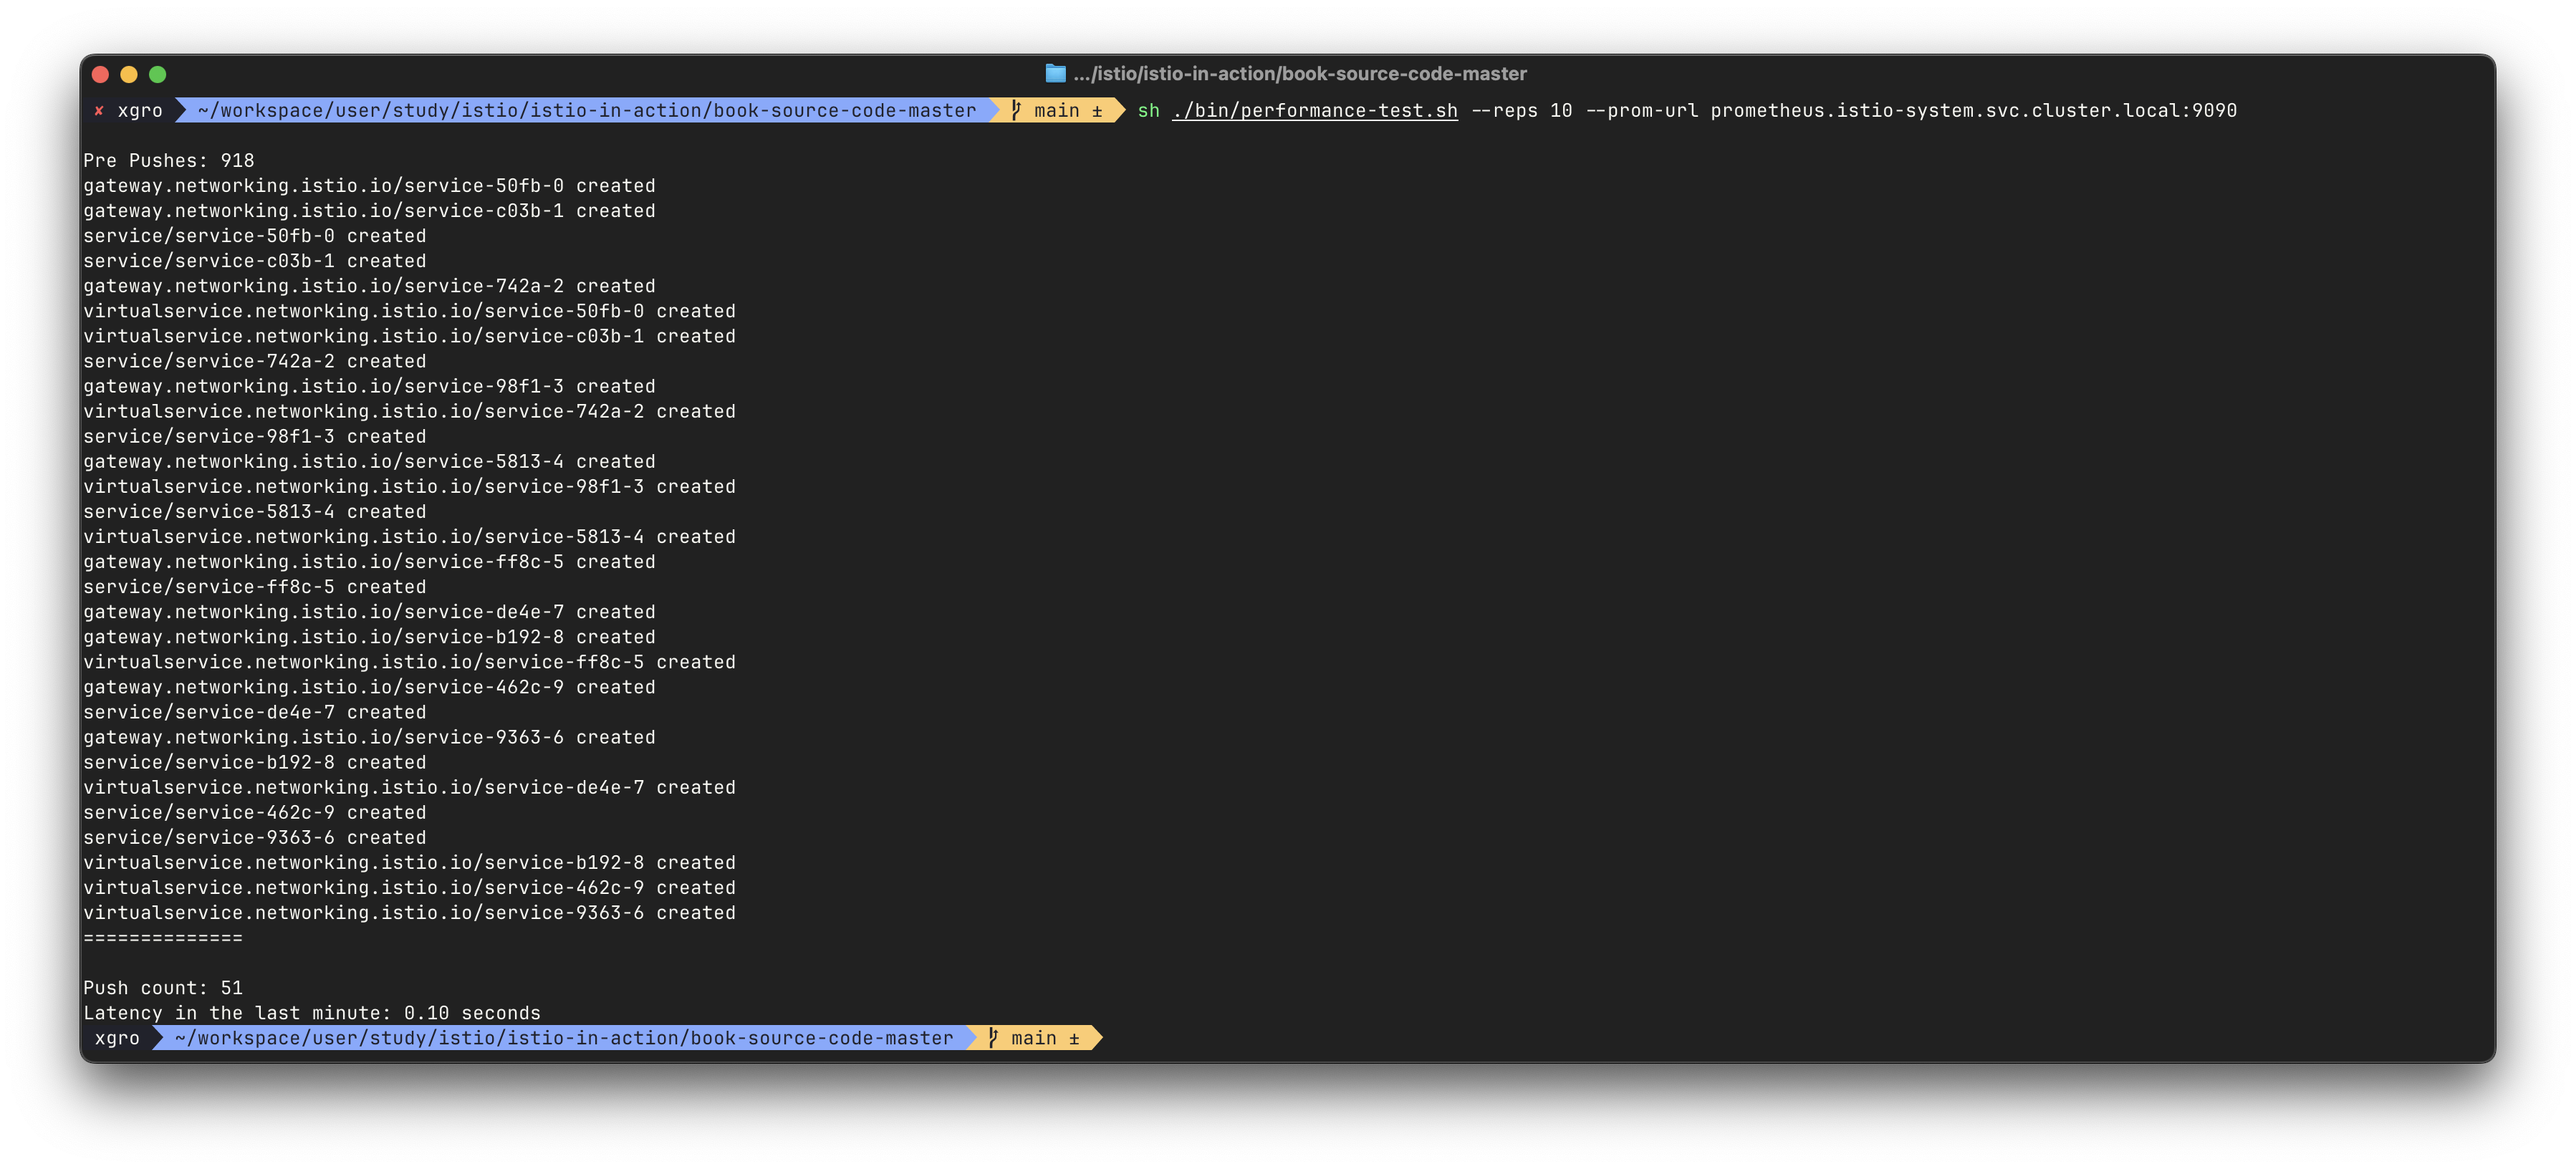Click the blue path segment in bottom prompt
Image resolution: width=2576 pixels, height=1169 pixels.
click(563, 1038)
